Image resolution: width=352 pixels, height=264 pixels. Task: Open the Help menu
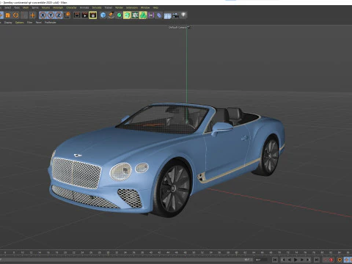[155, 8]
